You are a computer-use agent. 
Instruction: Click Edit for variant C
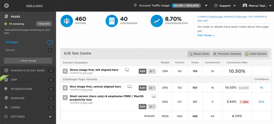pos(142,107)
